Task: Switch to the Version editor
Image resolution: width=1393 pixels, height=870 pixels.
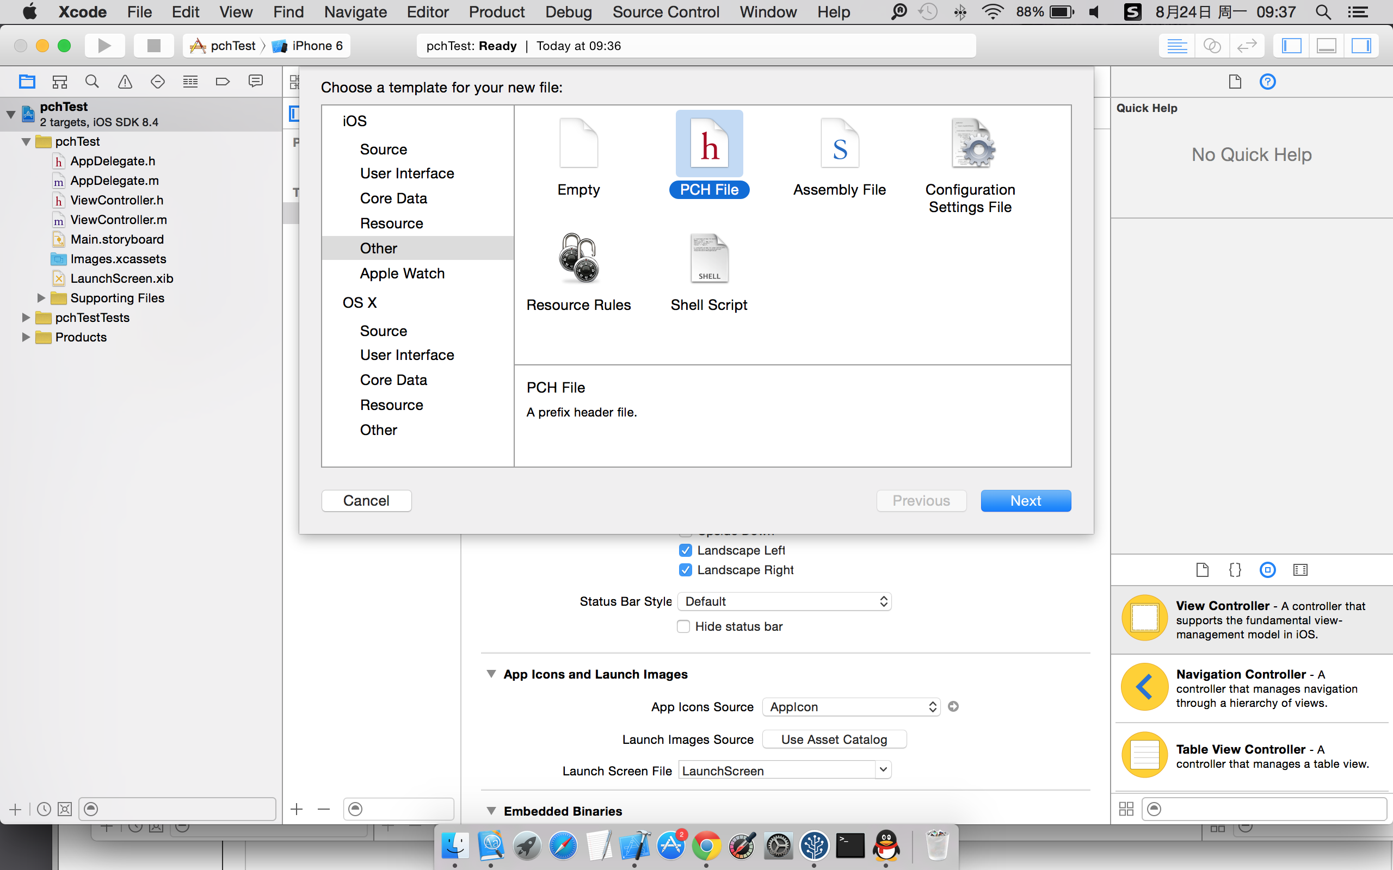Action: click(1247, 46)
